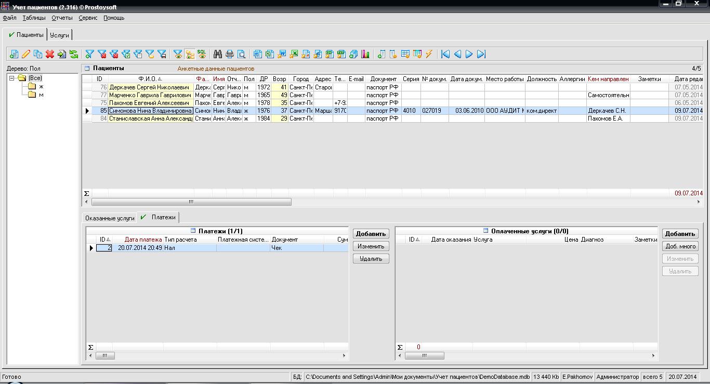This screenshot has width=710, height=384.
Task: Select patient row Марченко Гаврила Гаврилович
Action: 392,95
